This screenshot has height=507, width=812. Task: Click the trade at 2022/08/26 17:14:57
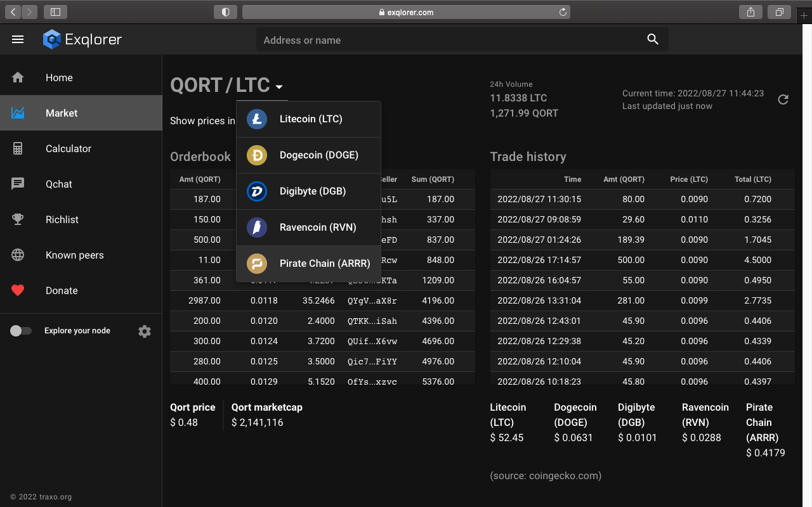tap(642, 260)
